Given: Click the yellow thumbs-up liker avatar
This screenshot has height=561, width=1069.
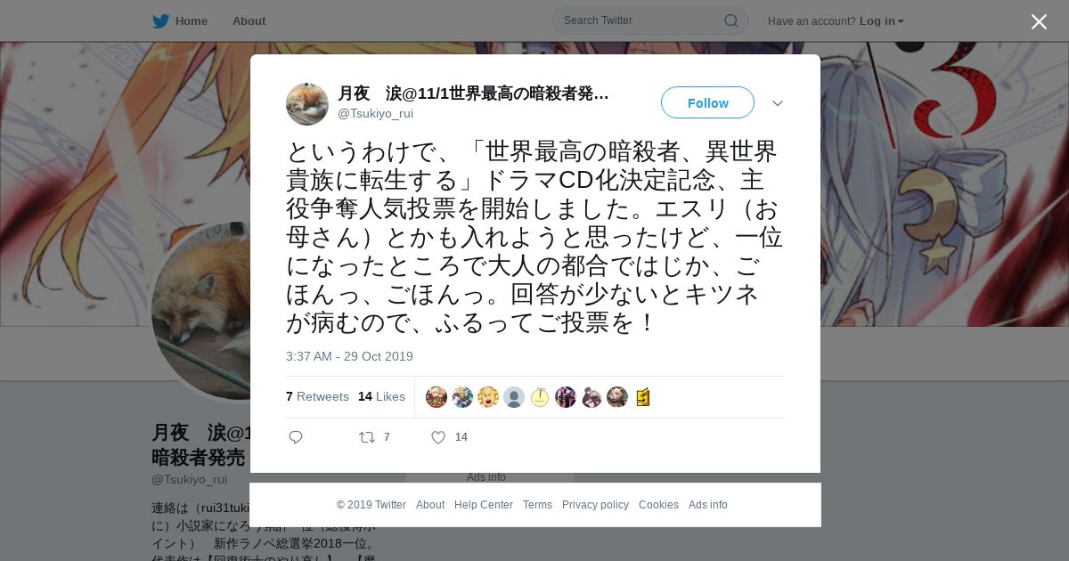Looking at the screenshot, I should [x=642, y=397].
